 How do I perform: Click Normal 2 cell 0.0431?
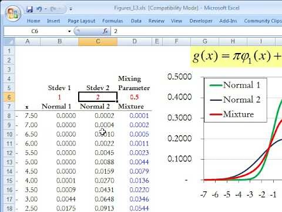click(98, 190)
